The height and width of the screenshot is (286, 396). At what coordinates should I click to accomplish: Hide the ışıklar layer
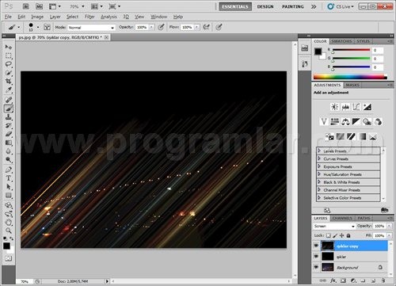coord(316,257)
